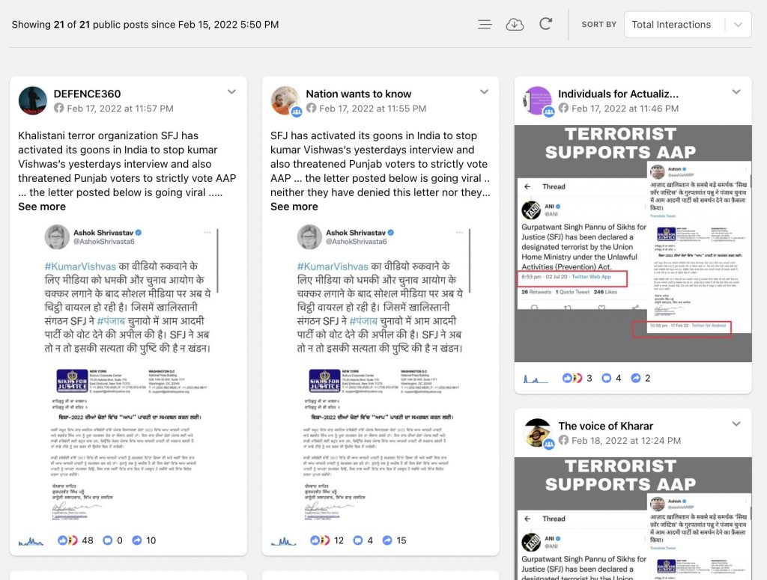Screen dimensions: 767x580
Task: View the Individuals for Actualiz... interaction sparkline
Action: [536, 379]
